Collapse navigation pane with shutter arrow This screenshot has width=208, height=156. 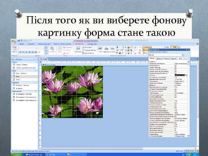(x=37, y=59)
